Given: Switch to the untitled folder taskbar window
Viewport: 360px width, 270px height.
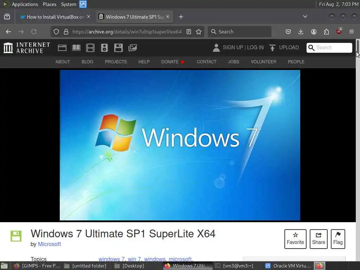Looking at the screenshot, I should (85, 266).
